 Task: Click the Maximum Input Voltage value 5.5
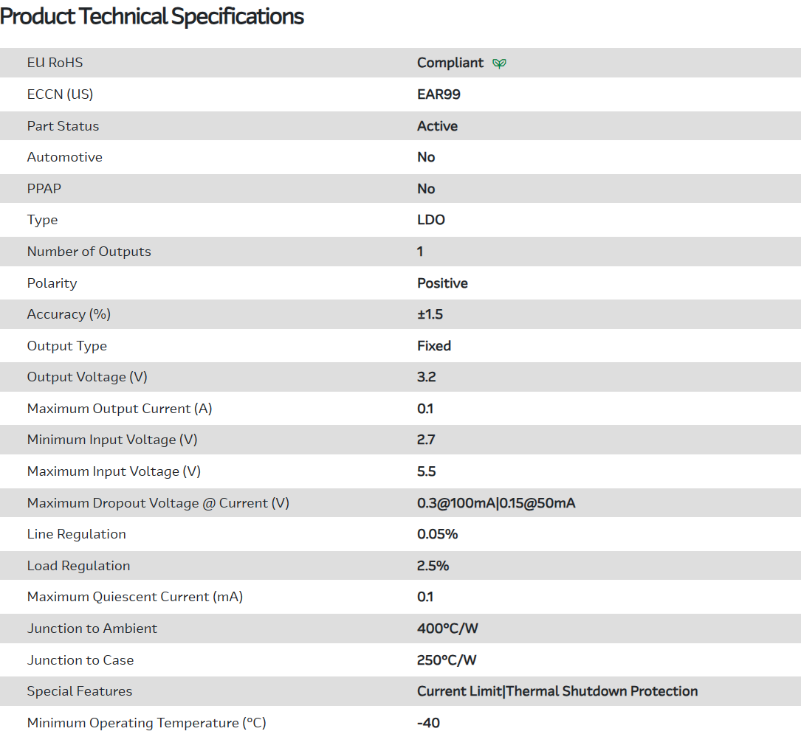[426, 471]
